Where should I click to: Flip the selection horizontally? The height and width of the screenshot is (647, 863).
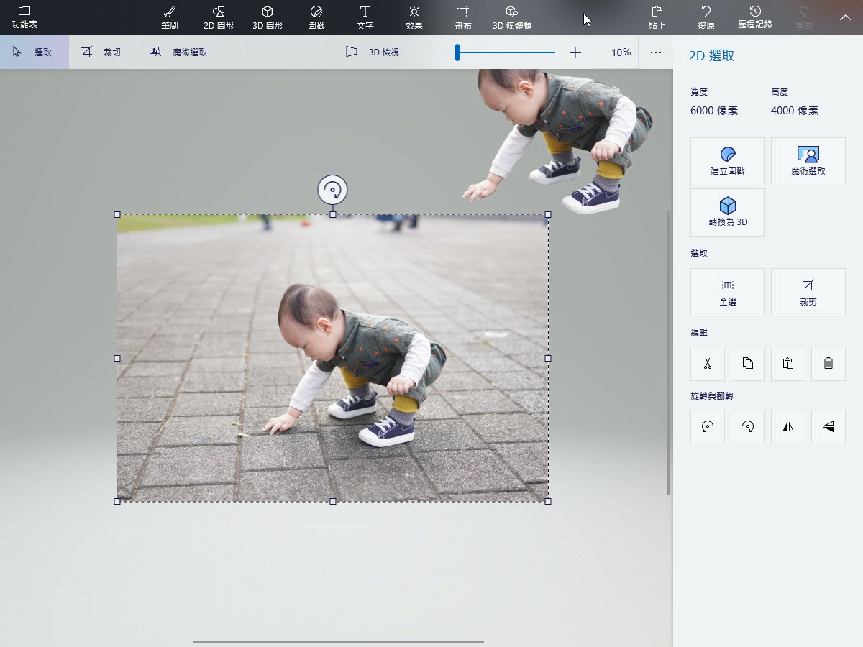(788, 427)
